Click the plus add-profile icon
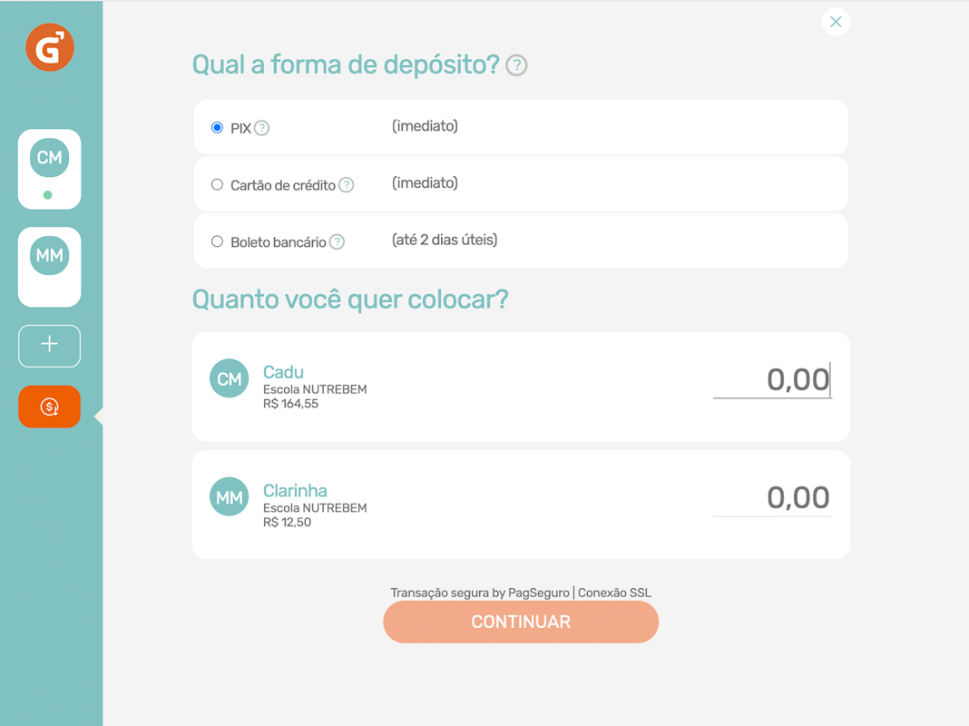This screenshot has height=726, width=969. (49, 346)
